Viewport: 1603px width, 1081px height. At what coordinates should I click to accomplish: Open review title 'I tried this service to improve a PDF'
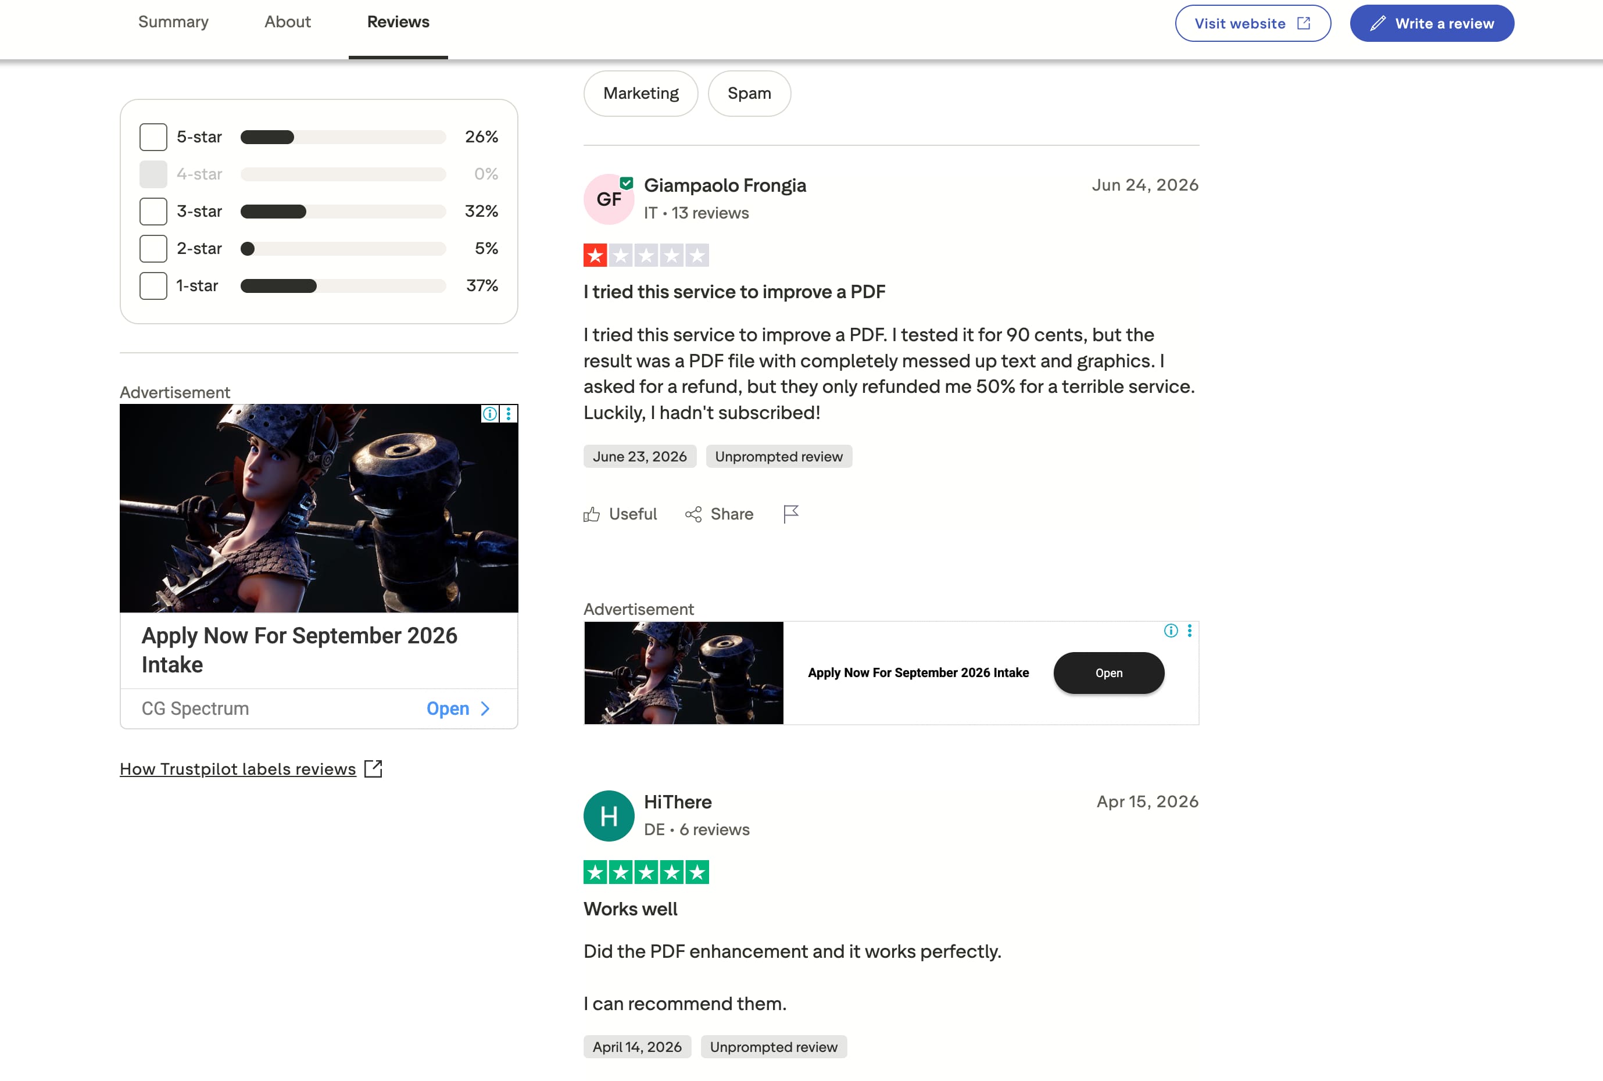click(734, 292)
